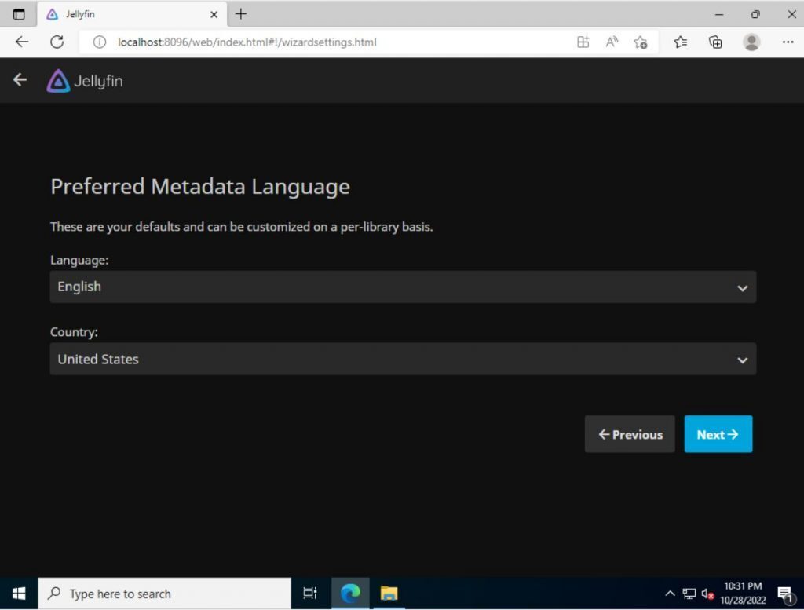Go back with the Previous button
This screenshot has width=804, height=610.
(x=629, y=434)
